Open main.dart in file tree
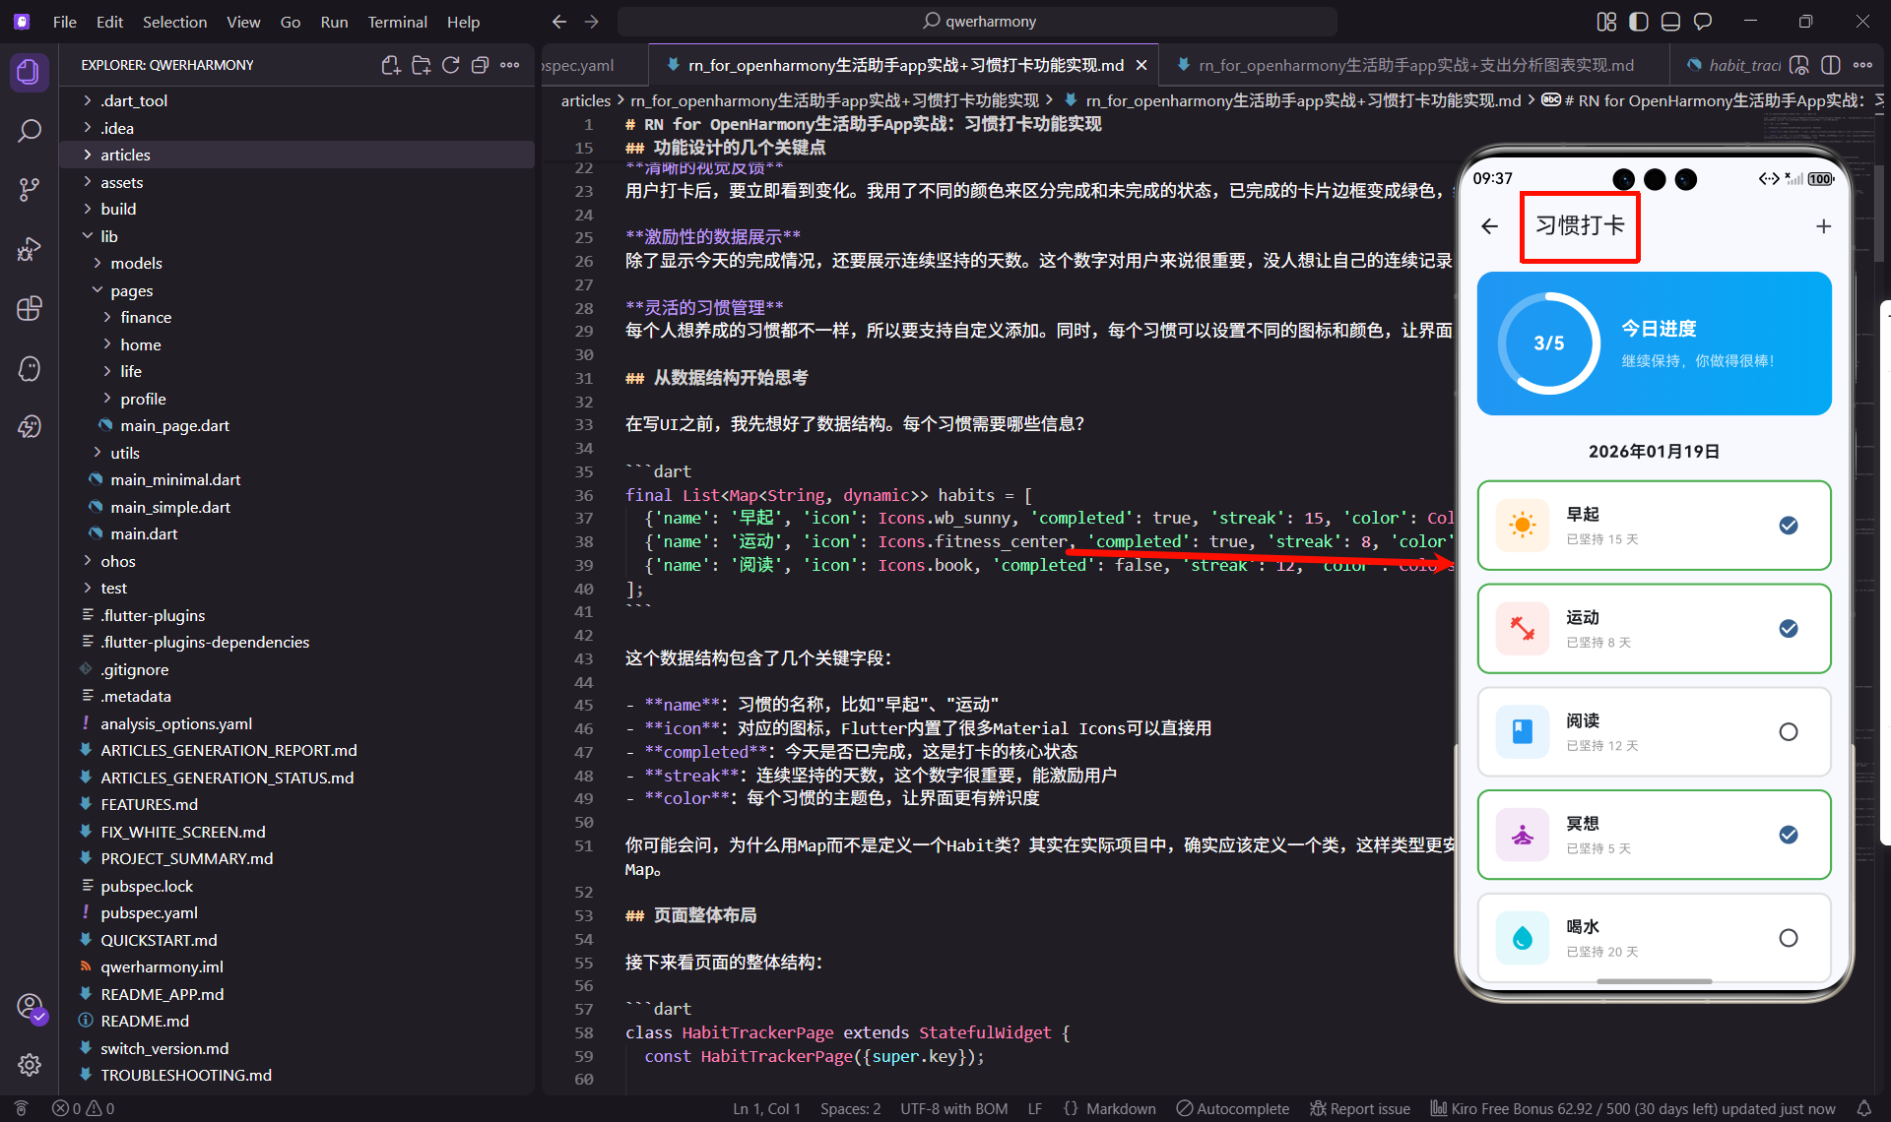 point(296,533)
